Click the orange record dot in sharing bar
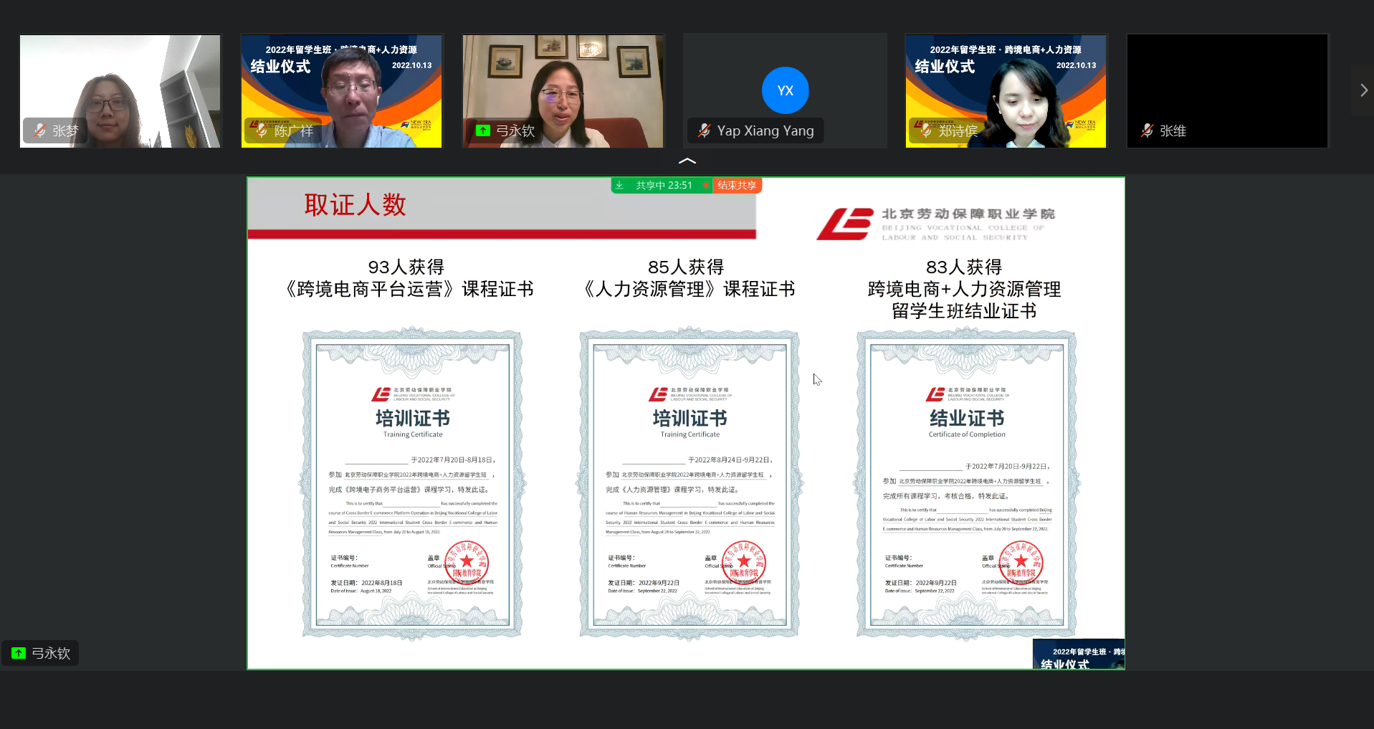Image resolution: width=1374 pixels, height=729 pixels. click(706, 185)
